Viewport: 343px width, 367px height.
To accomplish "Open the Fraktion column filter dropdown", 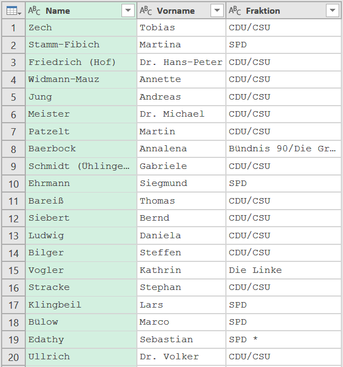I will (x=333, y=10).
